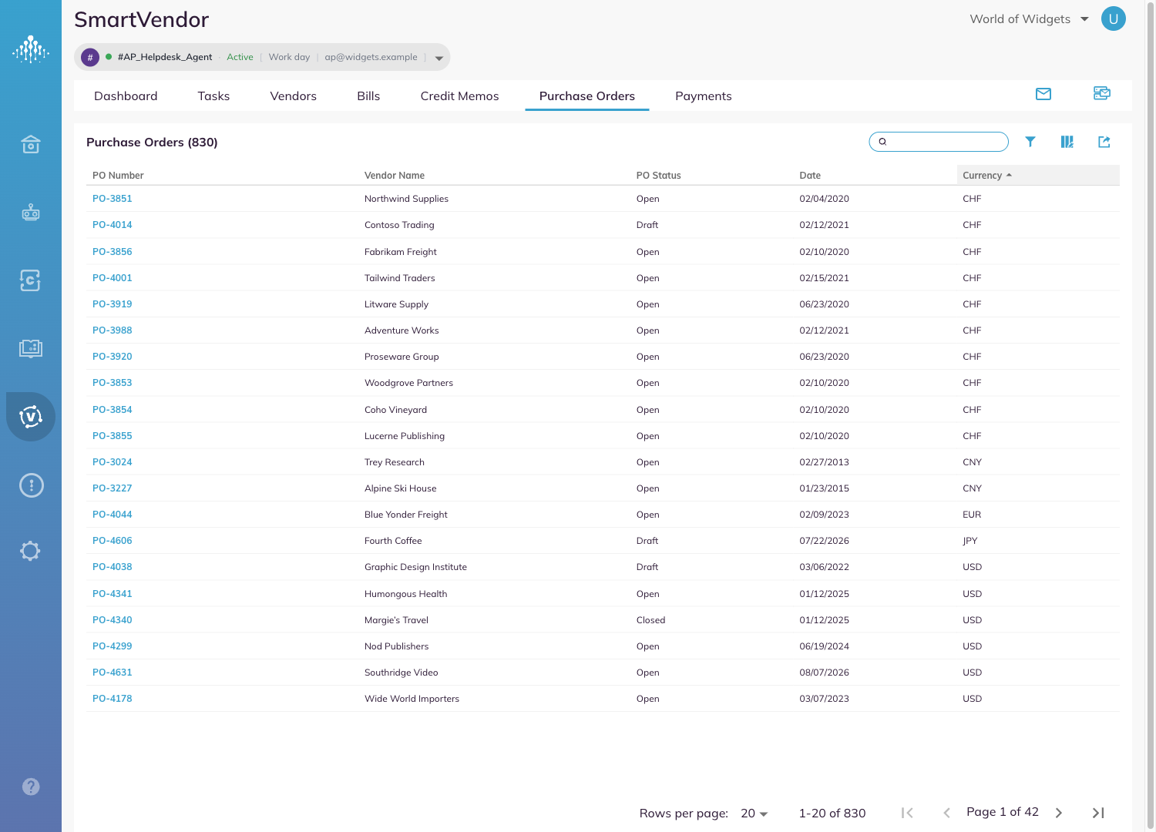
Task: Go to next page arrow
Action: coord(1059,813)
